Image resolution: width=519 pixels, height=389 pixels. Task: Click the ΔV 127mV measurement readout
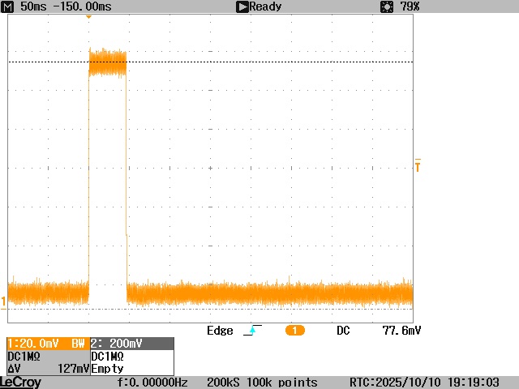pyautogui.click(x=47, y=368)
